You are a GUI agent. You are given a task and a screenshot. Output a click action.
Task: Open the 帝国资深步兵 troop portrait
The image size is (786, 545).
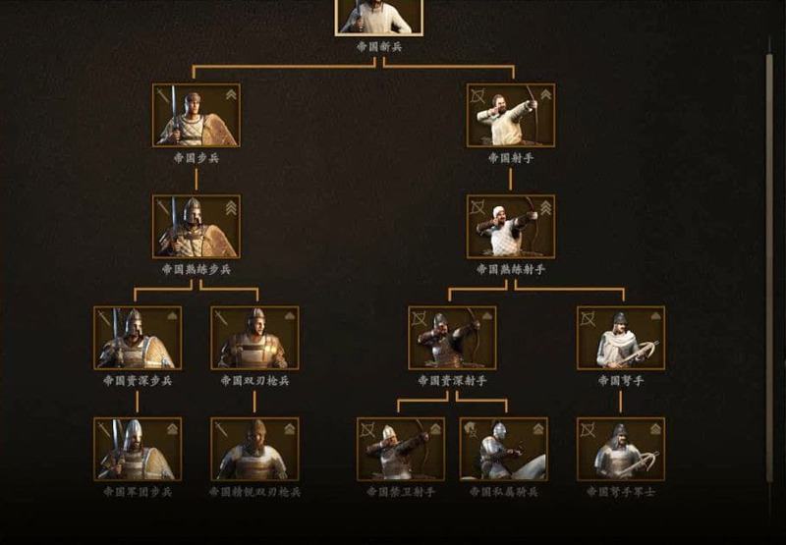[138, 338]
